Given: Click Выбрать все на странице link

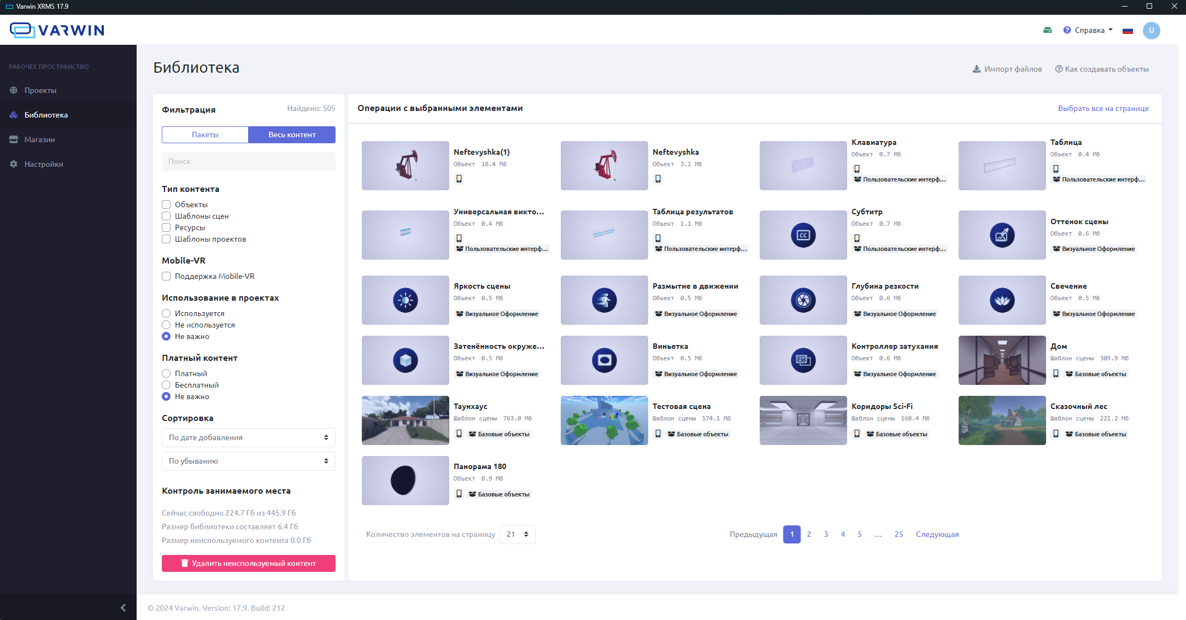Looking at the screenshot, I should [1103, 108].
